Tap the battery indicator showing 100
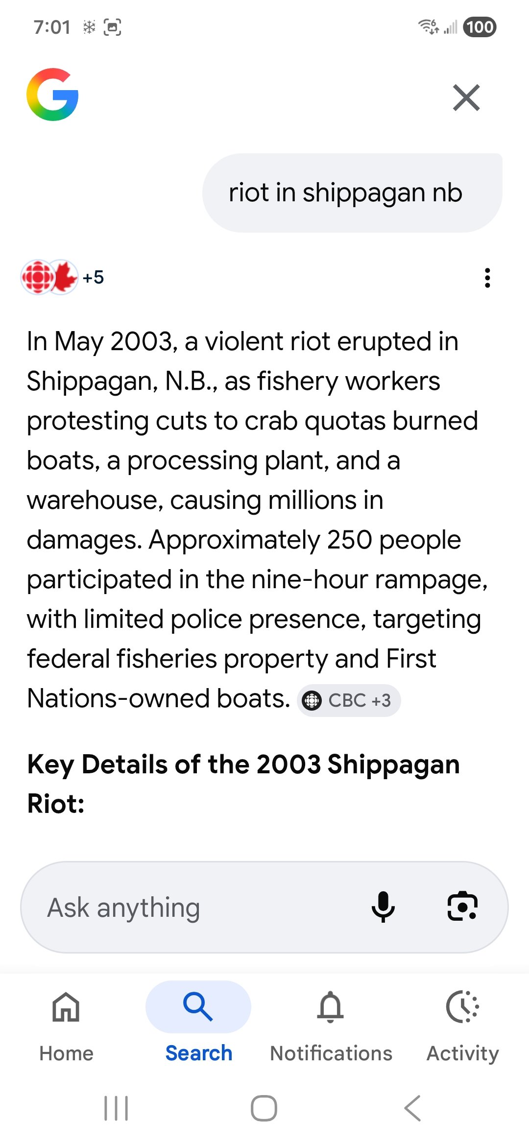This screenshot has height=1146, width=529. click(x=480, y=27)
